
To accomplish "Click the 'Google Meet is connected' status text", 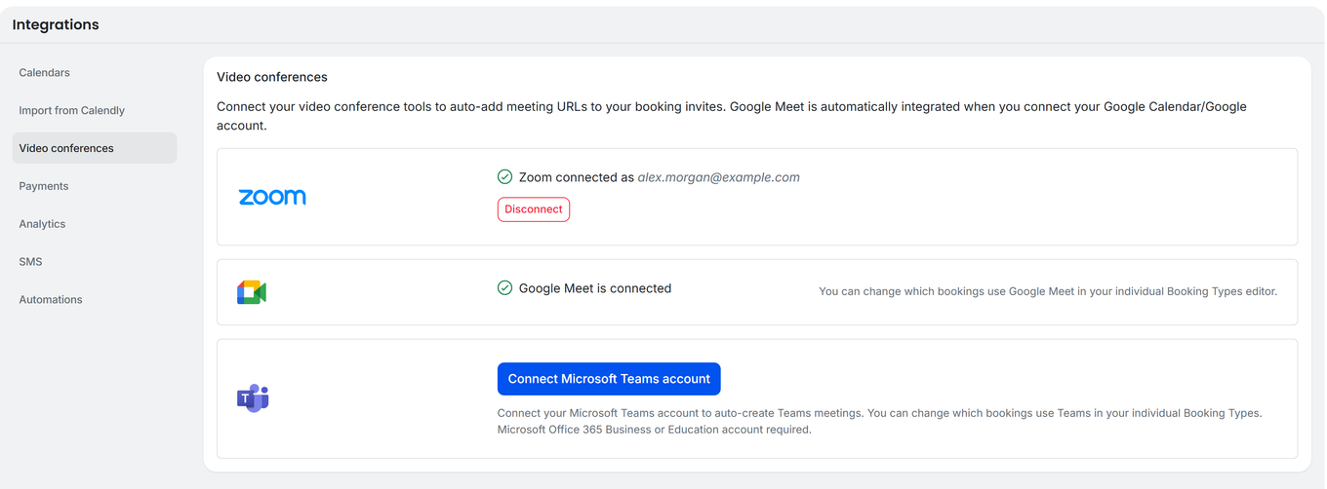I will click(x=595, y=288).
